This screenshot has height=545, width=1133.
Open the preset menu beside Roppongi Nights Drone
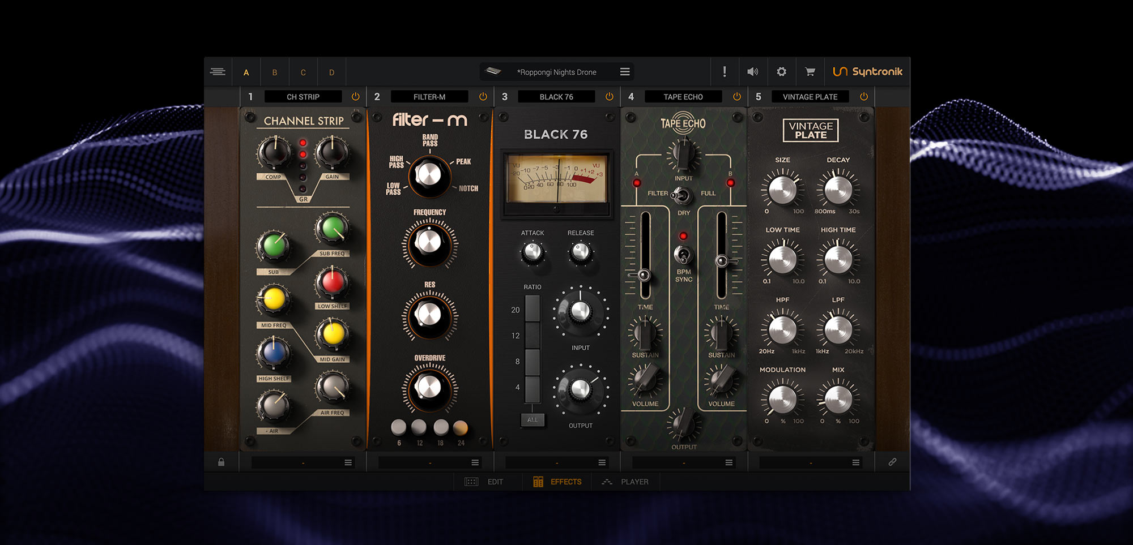[625, 72]
